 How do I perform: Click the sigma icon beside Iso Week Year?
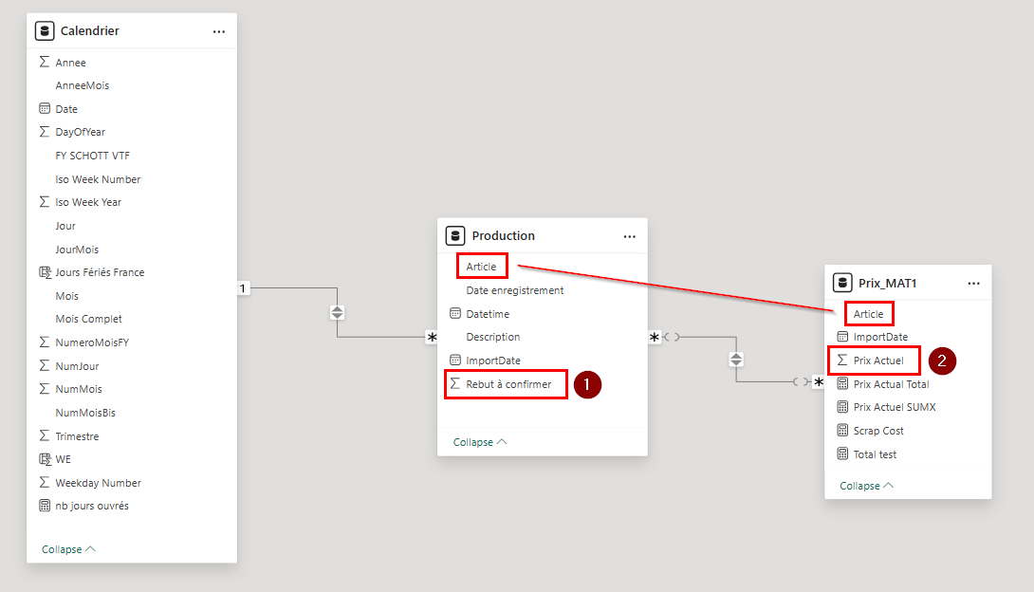45,202
